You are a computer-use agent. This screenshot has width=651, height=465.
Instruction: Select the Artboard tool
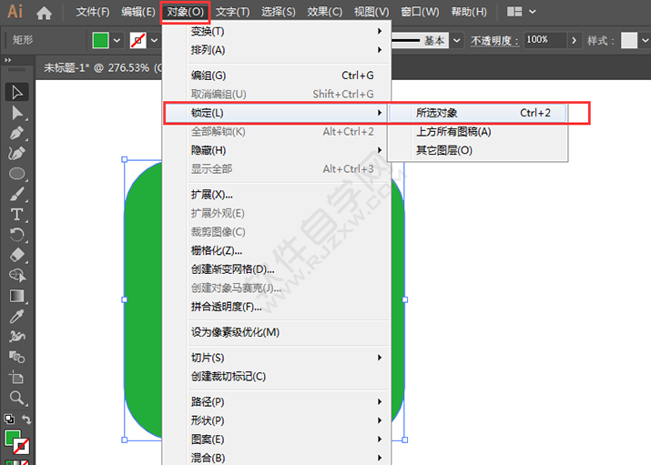[x=16, y=378]
